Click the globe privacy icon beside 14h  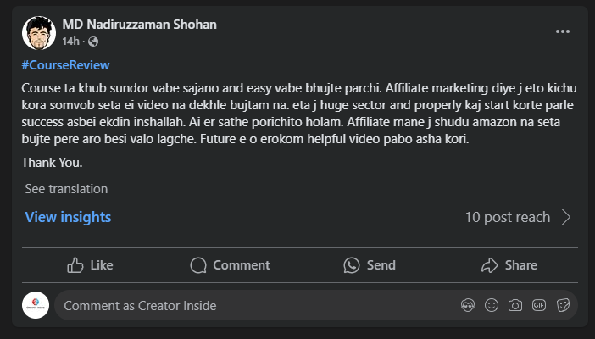(93, 42)
